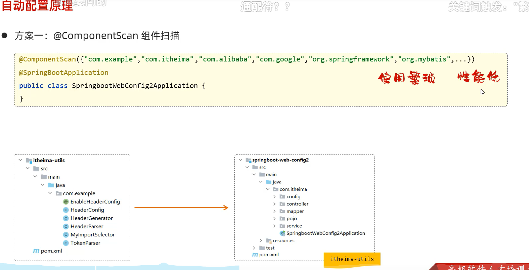Click the 方案一 @ComponentScan 组件扫描 heading
Screen dimensions: 529x270
(97, 36)
